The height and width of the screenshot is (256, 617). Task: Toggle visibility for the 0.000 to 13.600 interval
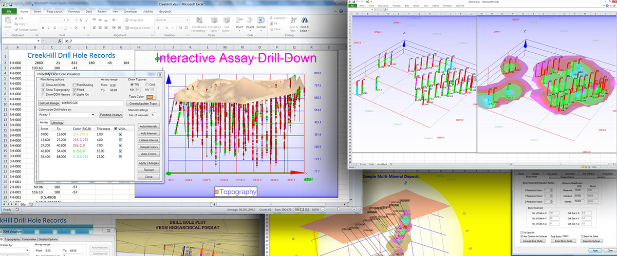click(121, 134)
